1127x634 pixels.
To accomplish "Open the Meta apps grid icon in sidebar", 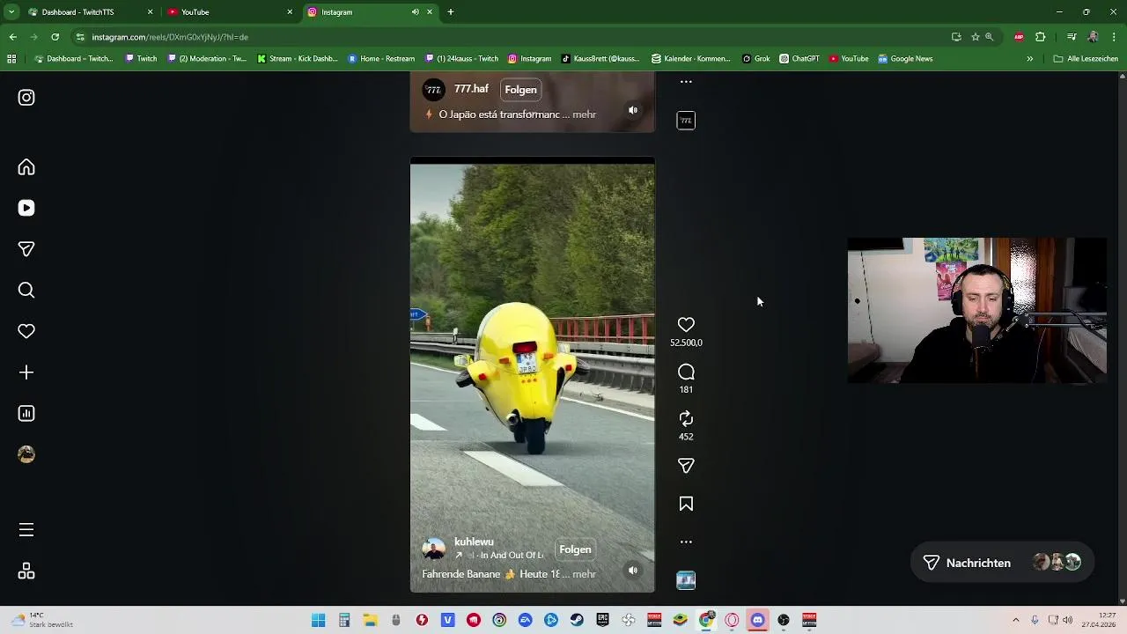I will pyautogui.click(x=26, y=571).
